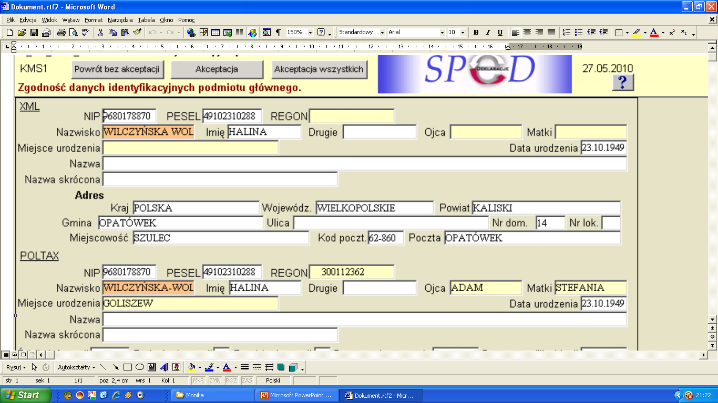This screenshot has height=403, width=718.
Task: Apply bold formatting
Action: click(x=476, y=33)
